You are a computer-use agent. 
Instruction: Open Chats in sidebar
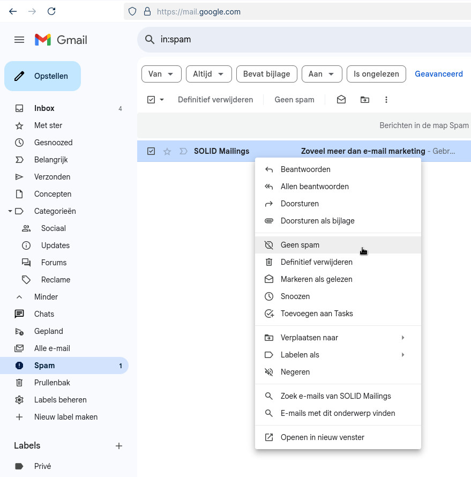pyautogui.click(x=64, y=314)
